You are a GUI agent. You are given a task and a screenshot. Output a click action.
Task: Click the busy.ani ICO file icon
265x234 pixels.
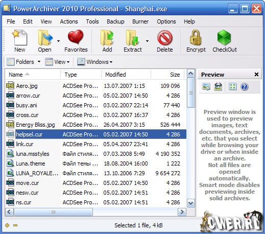point(10,105)
